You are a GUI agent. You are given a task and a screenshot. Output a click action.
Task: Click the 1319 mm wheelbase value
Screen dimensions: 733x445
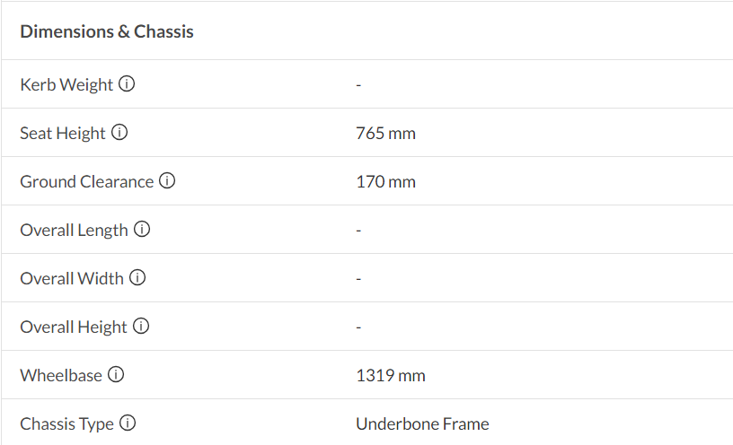click(390, 376)
